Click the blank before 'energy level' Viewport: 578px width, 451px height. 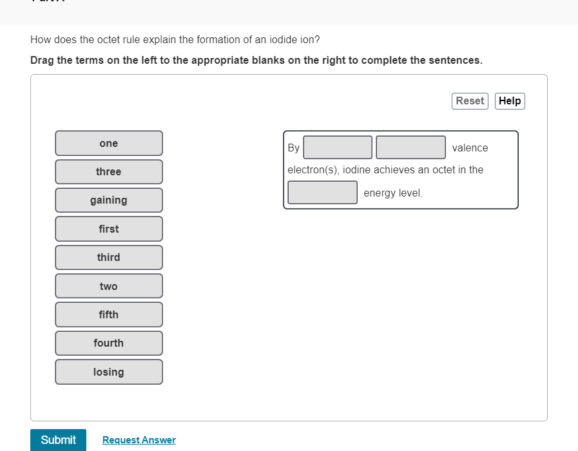tap(322, 192)
